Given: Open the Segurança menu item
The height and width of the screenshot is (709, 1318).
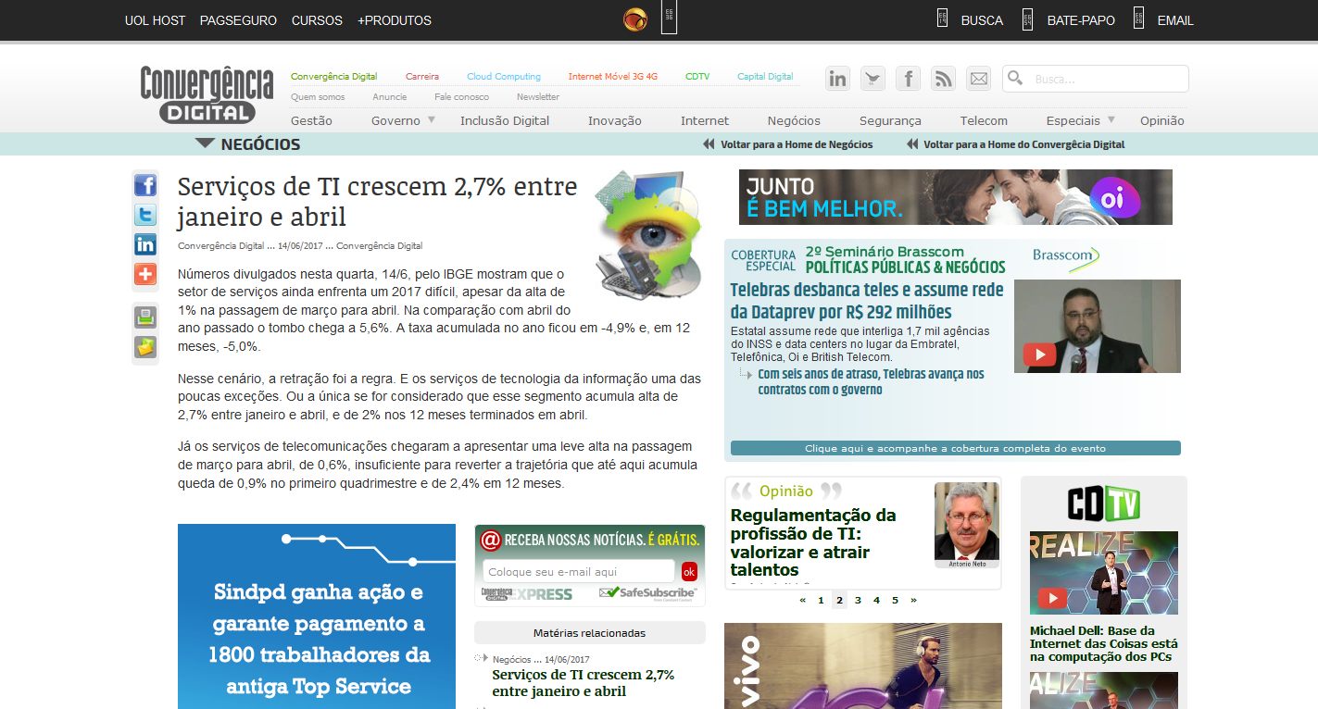Looking at the screenshot, I should 890,120.
